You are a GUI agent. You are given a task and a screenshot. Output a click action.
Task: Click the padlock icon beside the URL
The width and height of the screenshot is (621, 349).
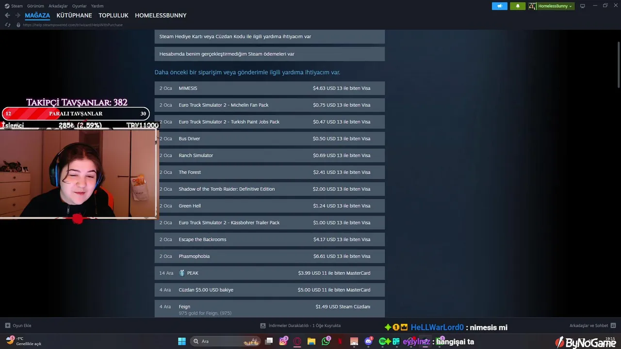(x=18, y=25)
